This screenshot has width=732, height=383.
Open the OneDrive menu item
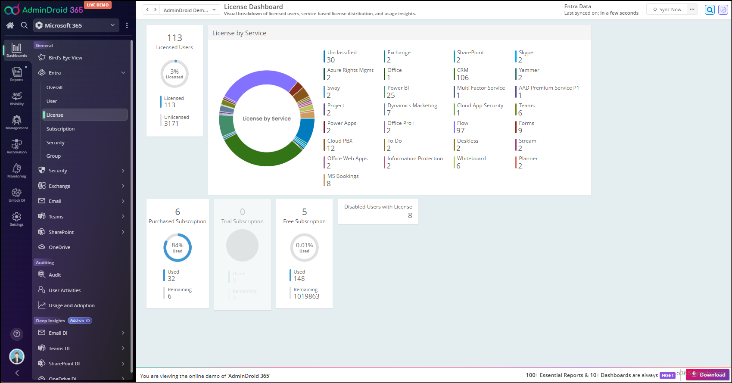pos(59,247)
